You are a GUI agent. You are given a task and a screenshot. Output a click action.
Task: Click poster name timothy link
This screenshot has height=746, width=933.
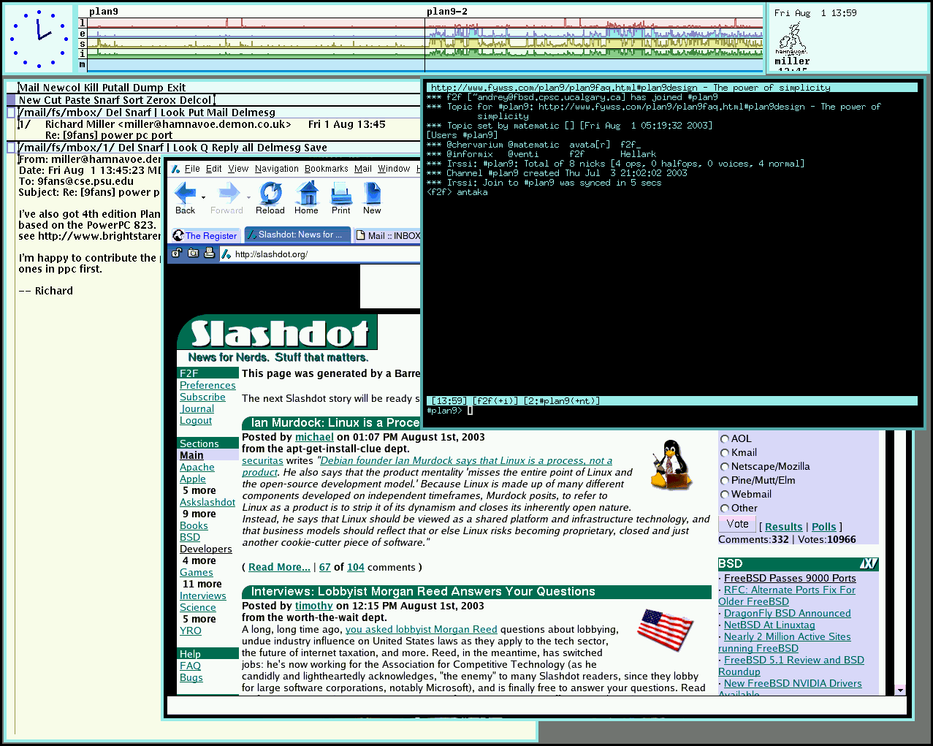[314, 606]
